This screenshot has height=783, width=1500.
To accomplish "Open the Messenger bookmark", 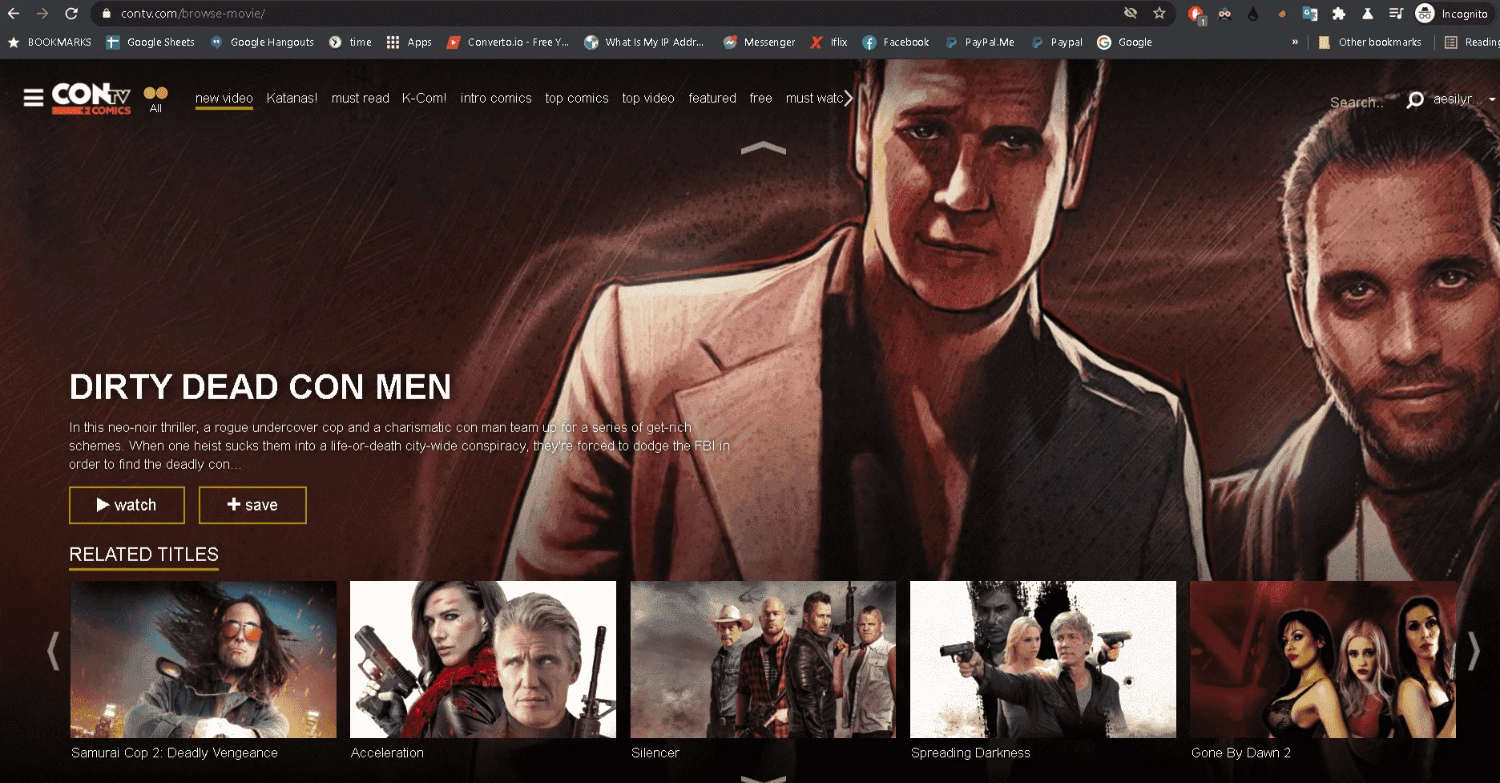I will (759, 42).
